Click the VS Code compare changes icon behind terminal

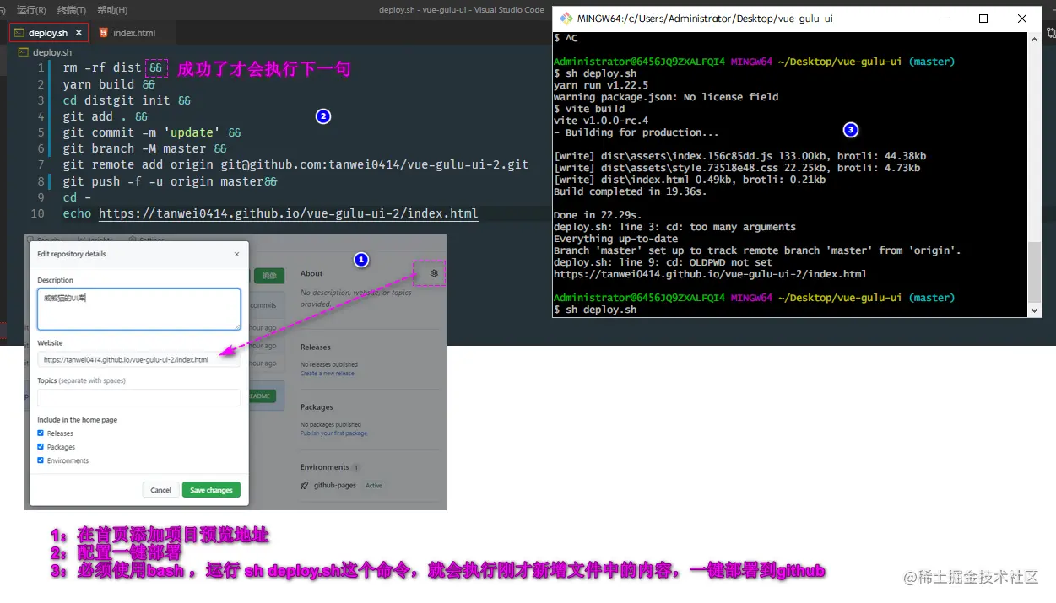click(1051, 33)
